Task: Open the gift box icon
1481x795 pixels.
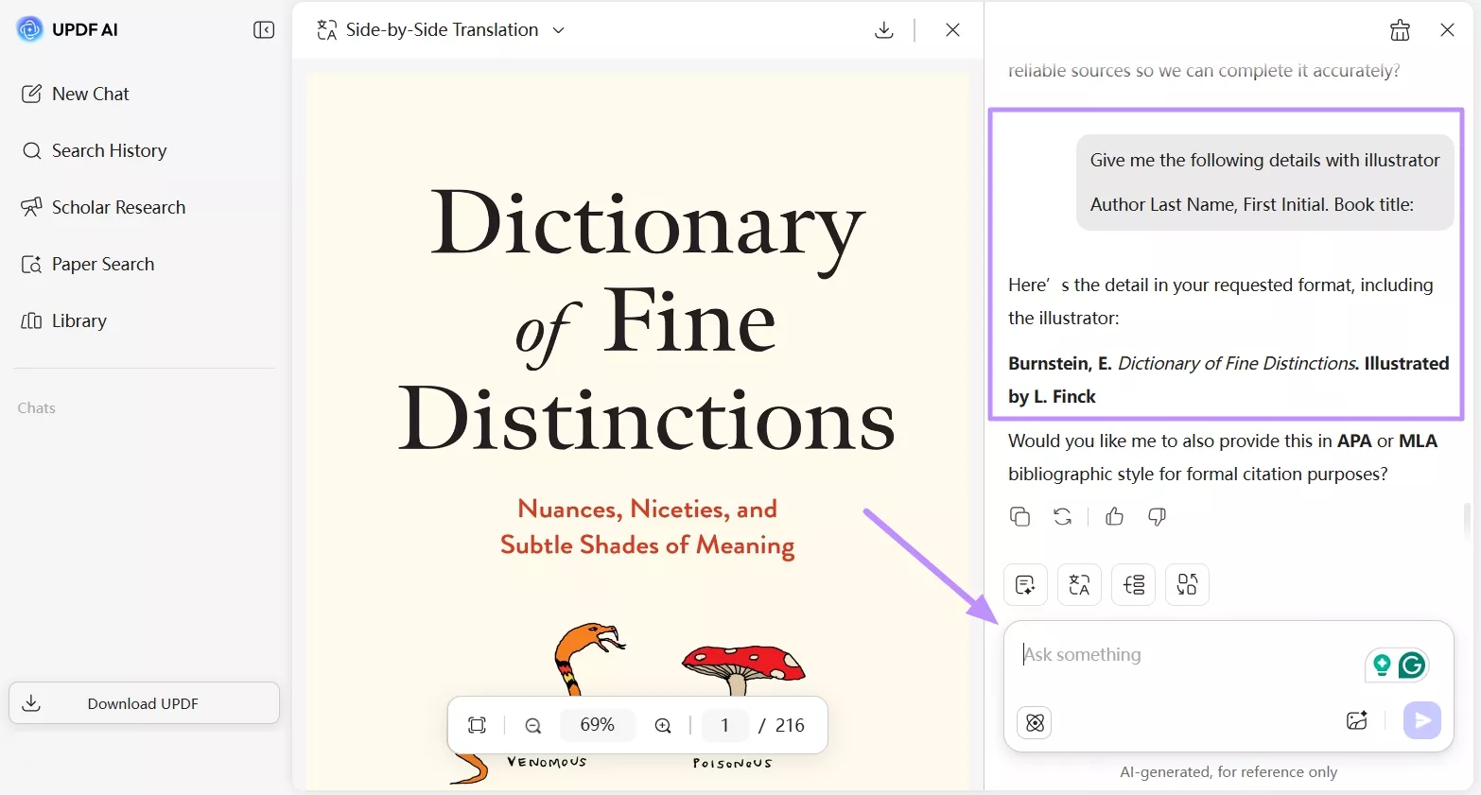Action: [x=1400, y=30]
